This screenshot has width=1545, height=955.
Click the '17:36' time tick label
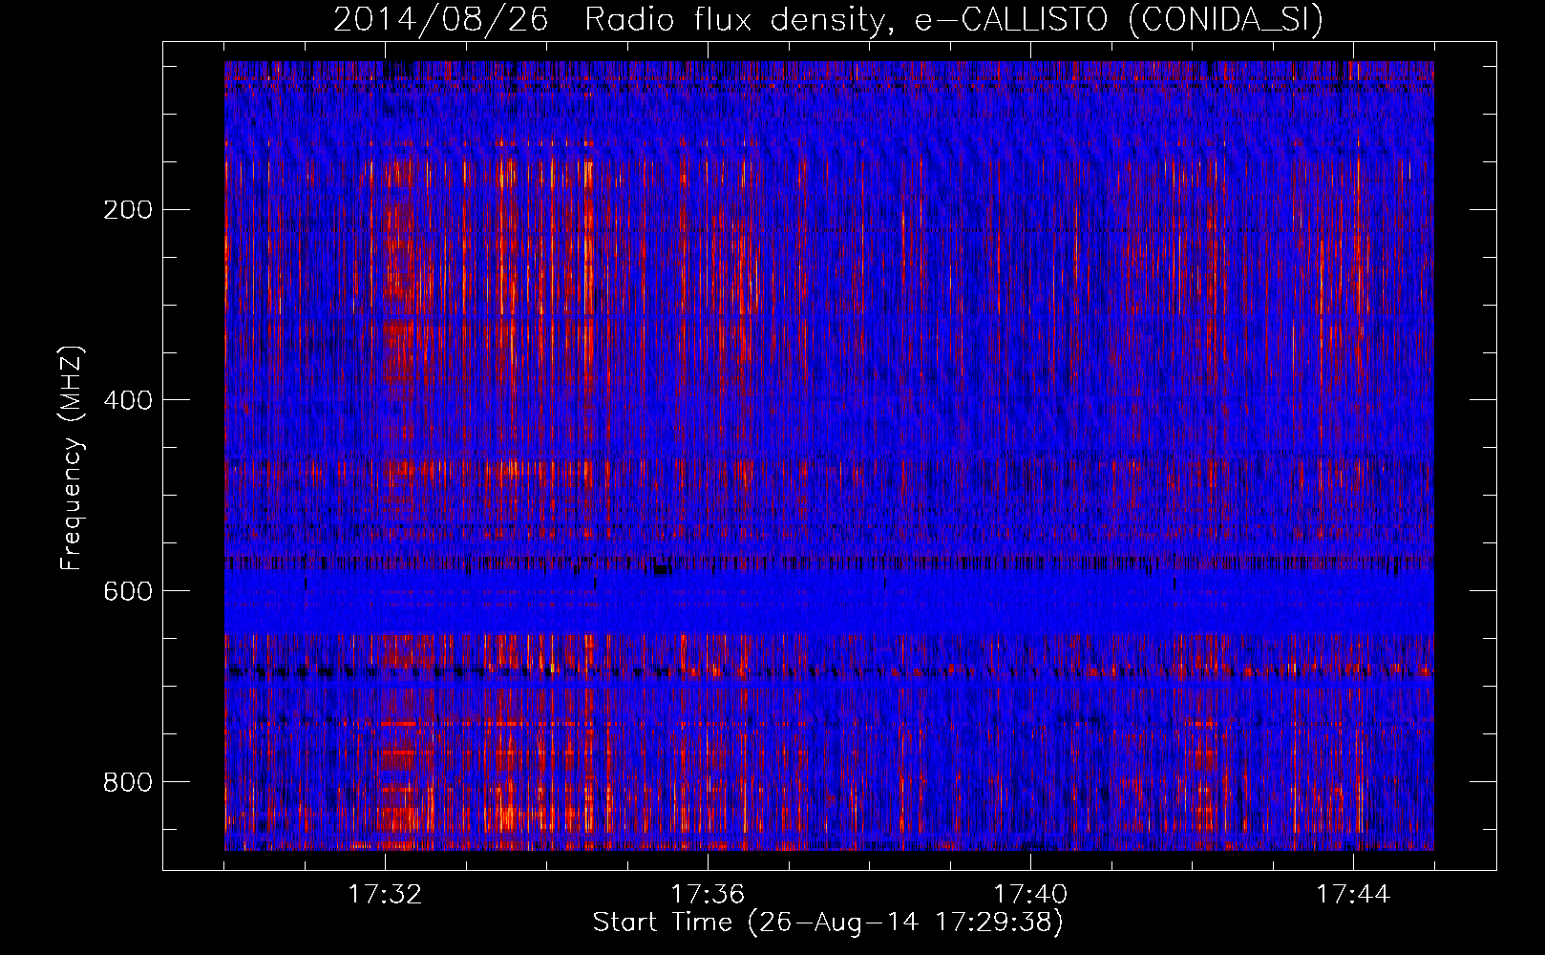[x=708, y=895]
